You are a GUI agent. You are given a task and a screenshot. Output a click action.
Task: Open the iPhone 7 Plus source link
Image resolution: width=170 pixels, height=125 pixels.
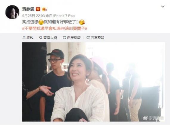click(x=64, y=16)
